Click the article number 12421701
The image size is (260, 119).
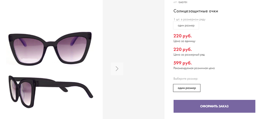point(183,2)
